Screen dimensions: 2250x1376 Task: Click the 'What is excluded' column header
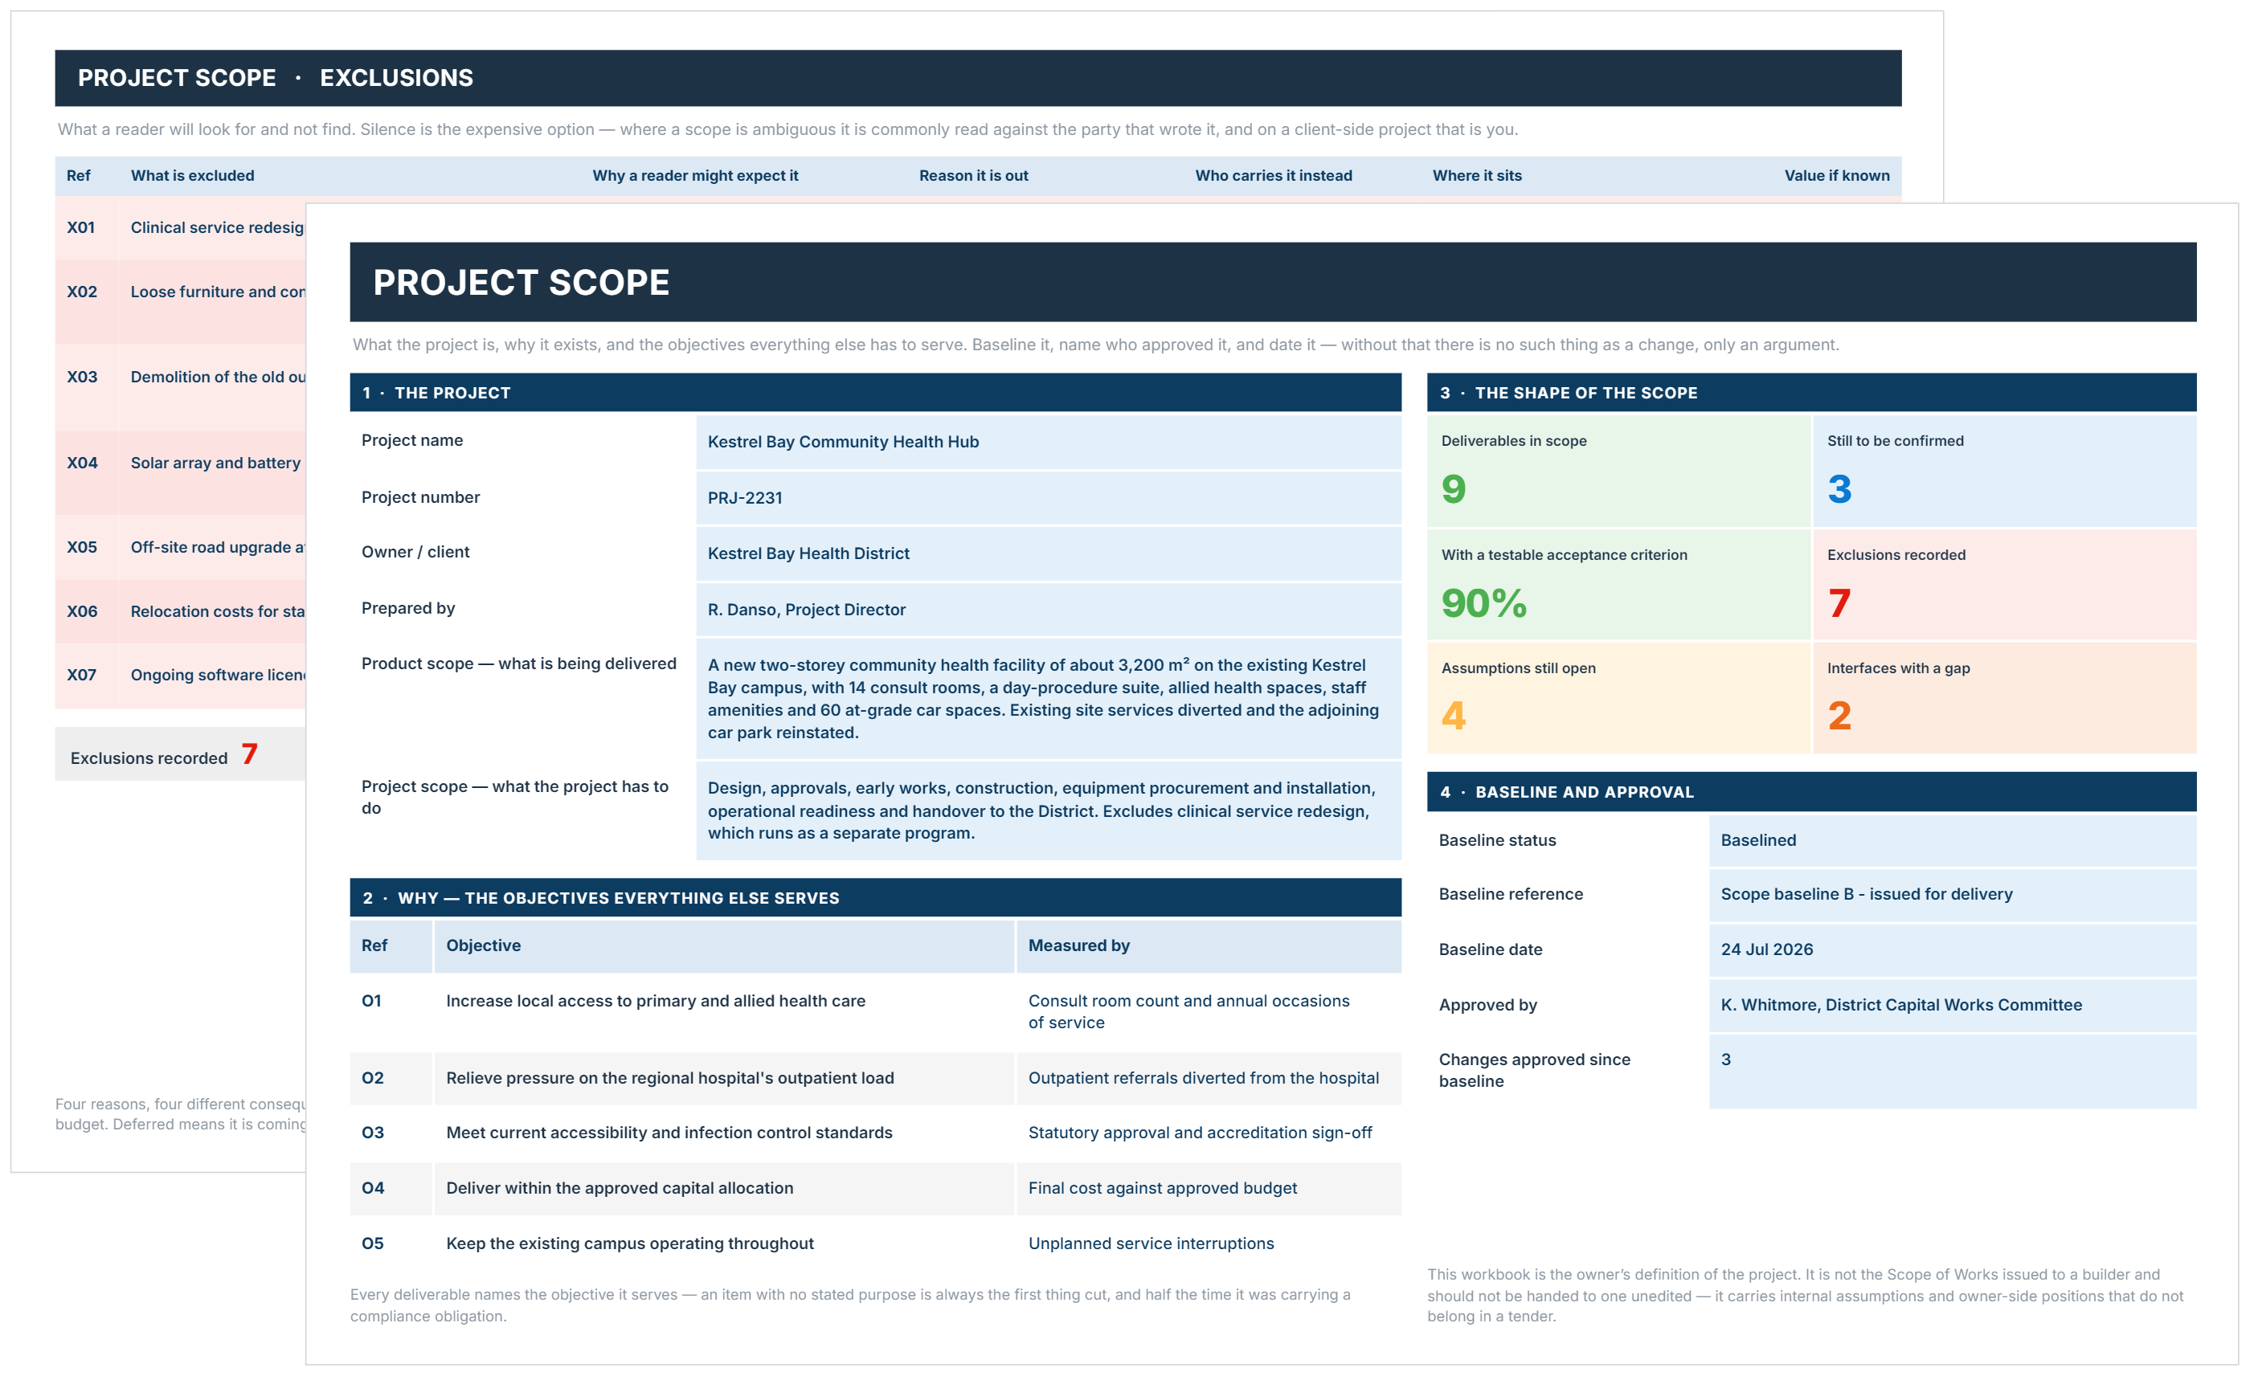point(192,175)
